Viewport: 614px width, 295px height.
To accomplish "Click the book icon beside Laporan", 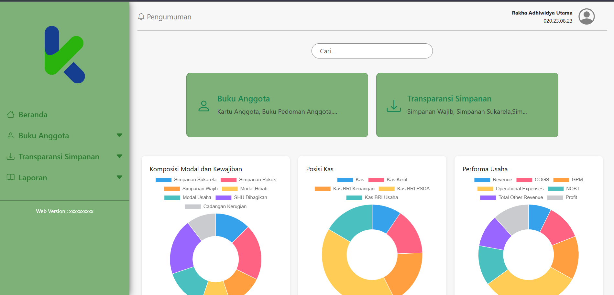I will pos(11,177).
